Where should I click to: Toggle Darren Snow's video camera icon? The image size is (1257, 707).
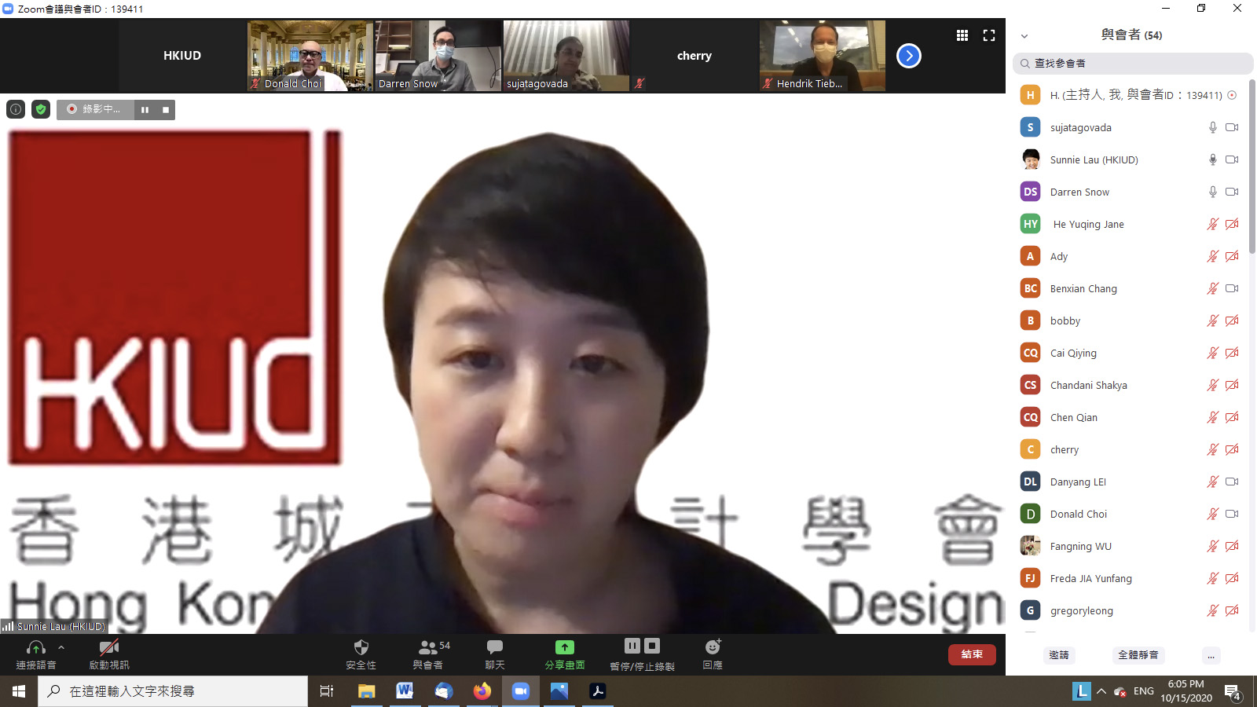1232,192
